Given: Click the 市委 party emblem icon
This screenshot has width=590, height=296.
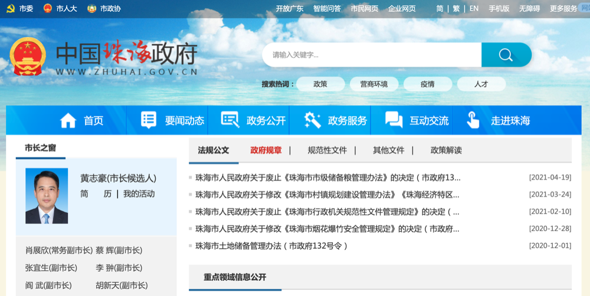Looking at the screenshot, I should pyautogui.click(x=11, y=9).
